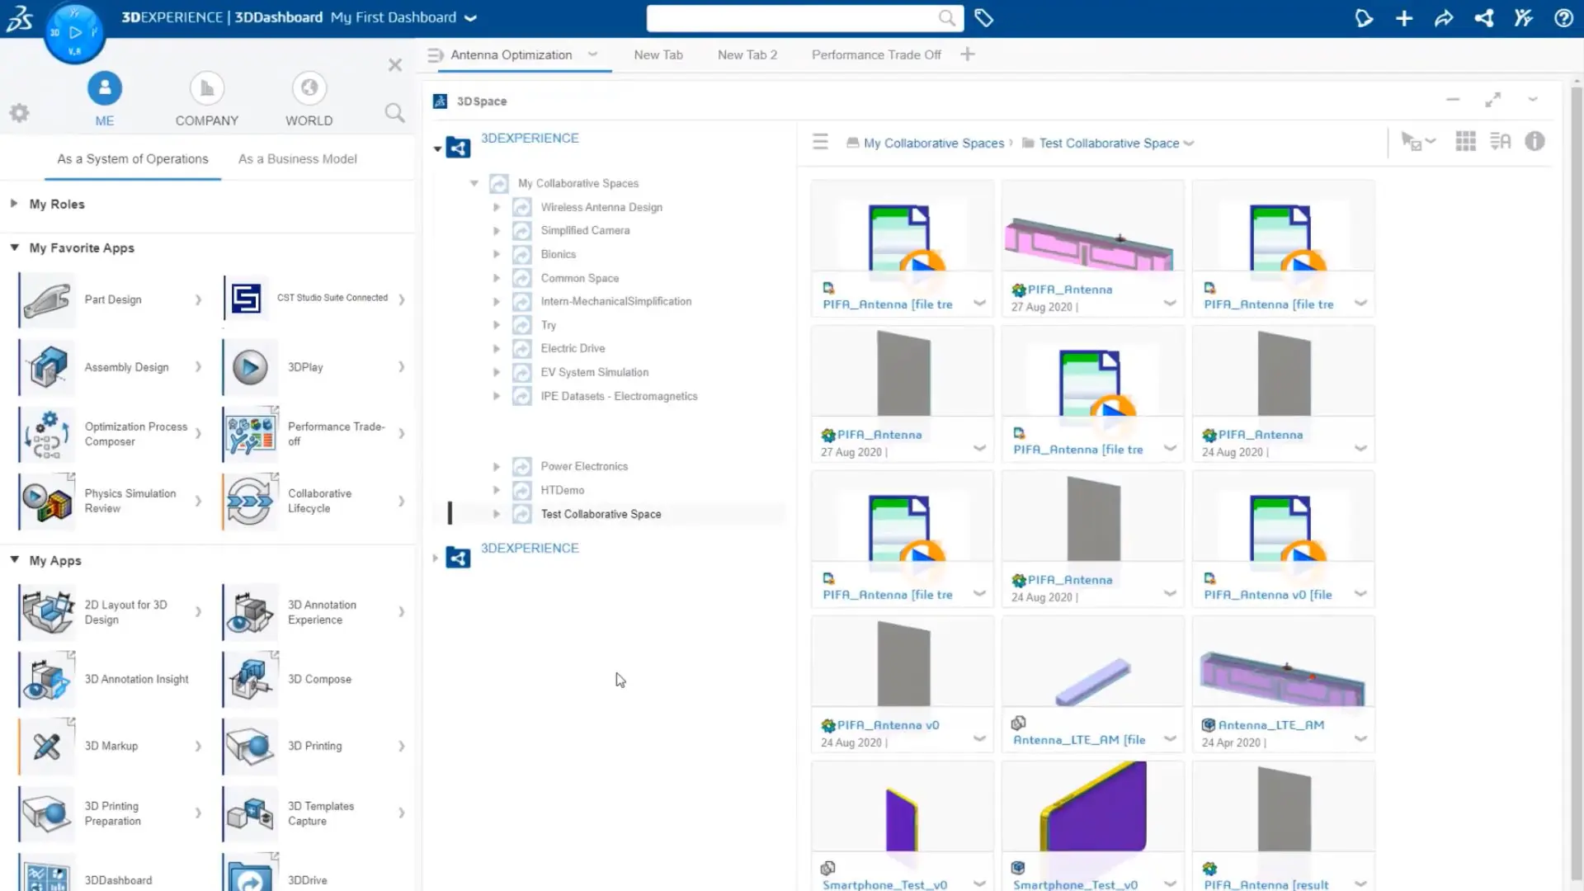This screenshot has width=1584, height=891.
Task: Launch 2D Layout for 3D Design app
Action: tap(47, 612)
